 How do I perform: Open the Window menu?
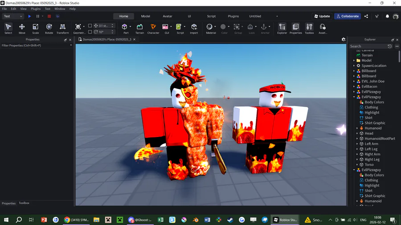(60, 9)
